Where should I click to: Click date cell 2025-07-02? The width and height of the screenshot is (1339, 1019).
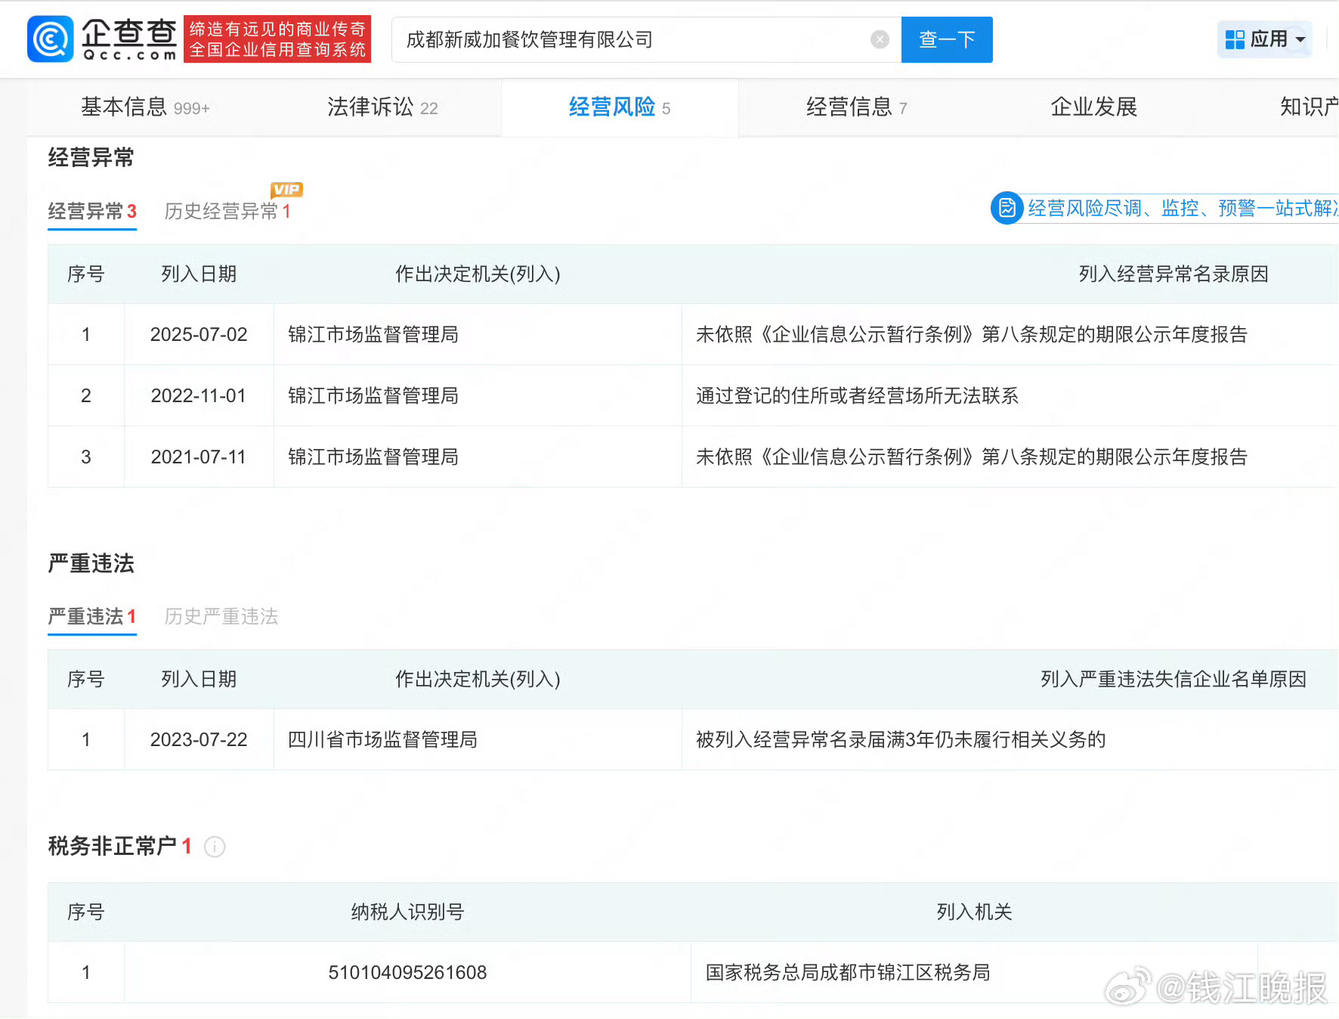[x=199, y=335]
